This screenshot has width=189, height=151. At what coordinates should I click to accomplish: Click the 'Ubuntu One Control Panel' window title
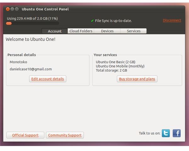[45, 9]
